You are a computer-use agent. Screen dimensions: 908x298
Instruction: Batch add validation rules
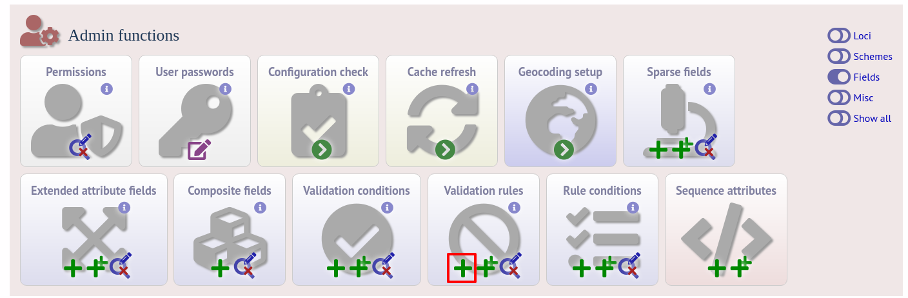[x=487, y=266]
